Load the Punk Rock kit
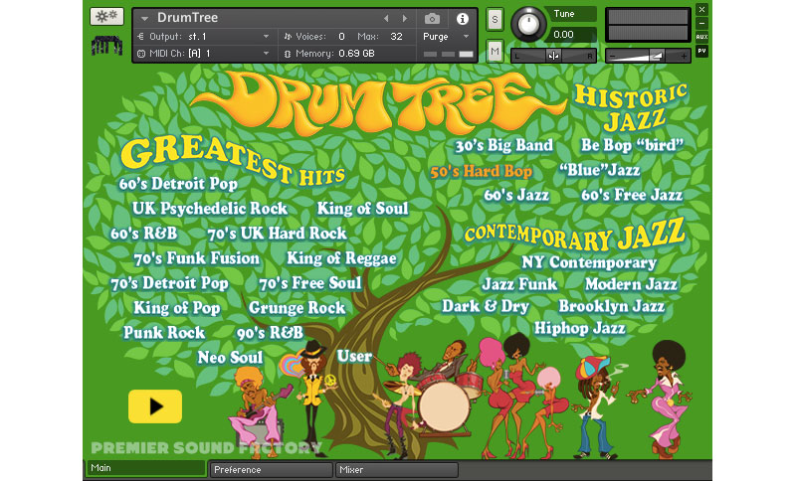This screenshot has width=796, height=481. (164, 333)
